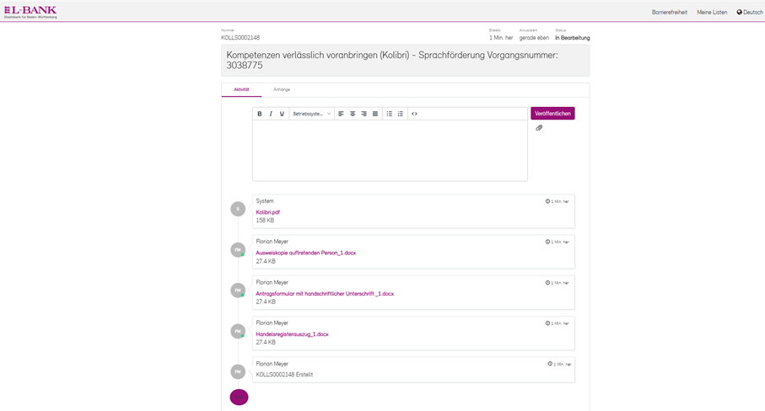Image resolution: width=765 pixels, height=411 pixels.
Task: Justify text in the editor
Action: (x=375, y=114)
